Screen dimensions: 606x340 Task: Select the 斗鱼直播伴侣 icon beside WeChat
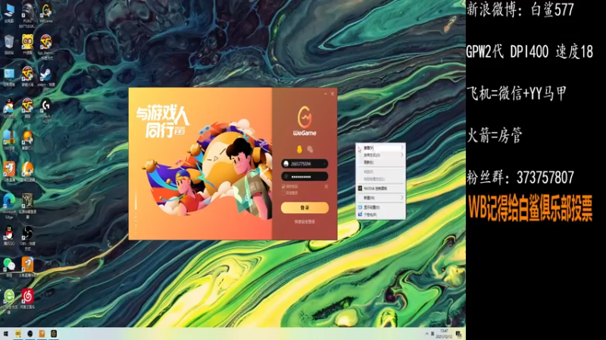tap(27, 267)
